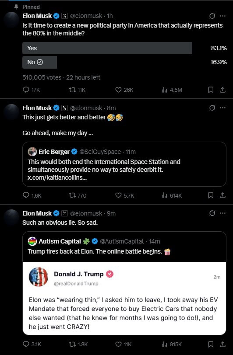Open @SciGuySpace profile handle

click(x=100, y=152)
